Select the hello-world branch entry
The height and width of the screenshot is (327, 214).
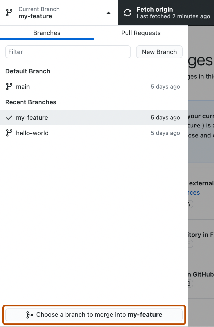pos(77,133)
